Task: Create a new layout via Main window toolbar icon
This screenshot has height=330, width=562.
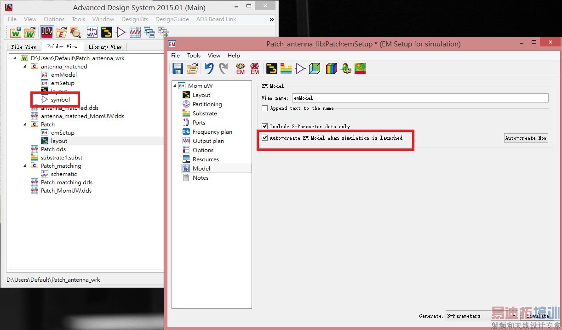Action: pyautogui.click(x=107, y=32)
